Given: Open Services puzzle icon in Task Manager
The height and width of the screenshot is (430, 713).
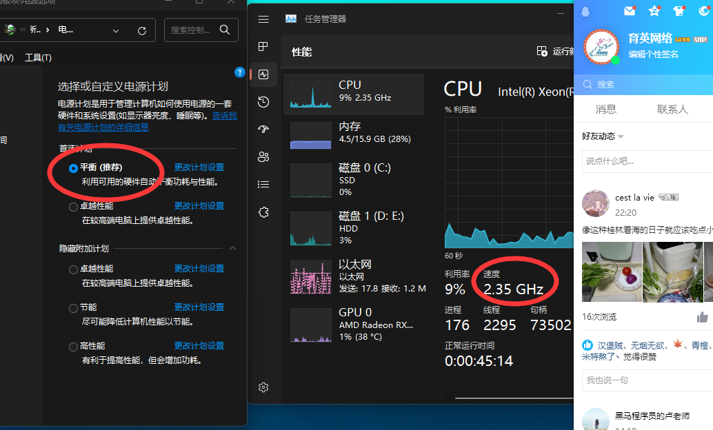Looking at the screenshot, I should (x=263, y=212).
